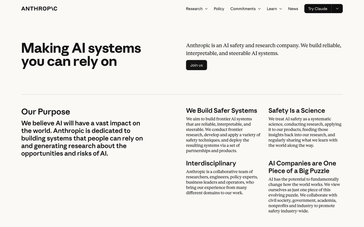
Task: Expand the Research menu chevron
Action: [206, 9]
